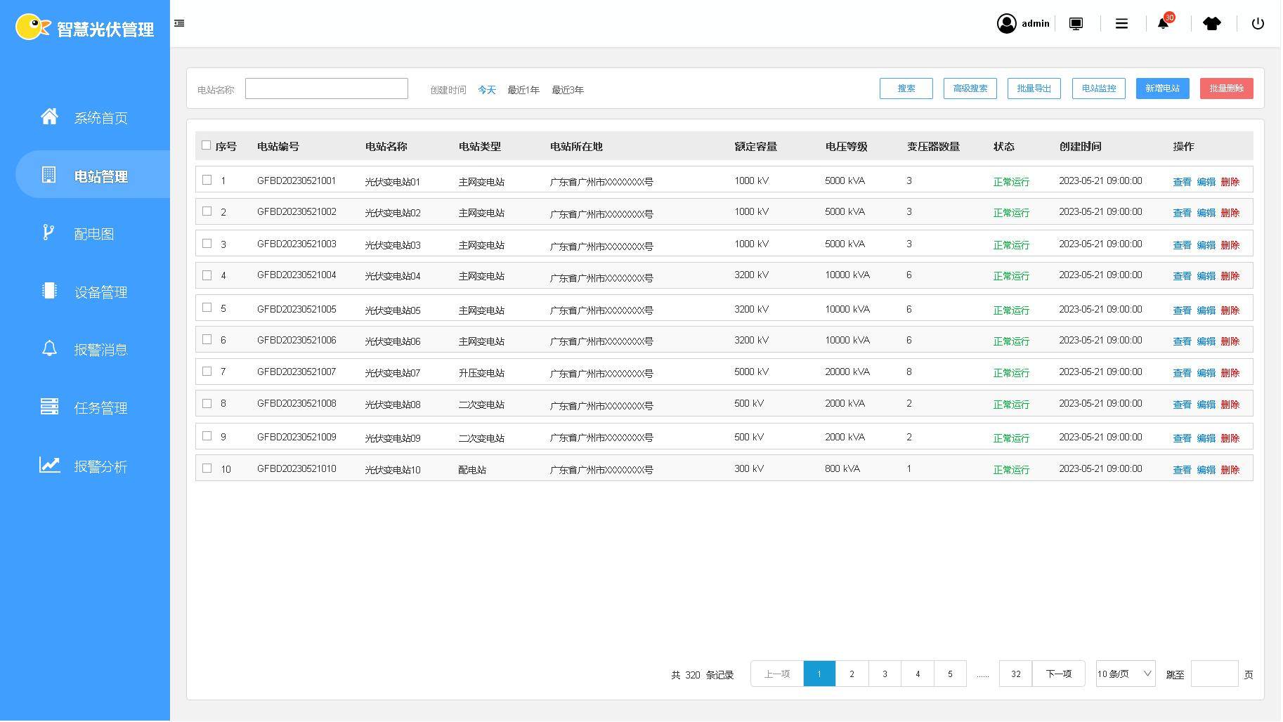Open the admin user avatar icon
1283x722 pixels.
[1006, 23]
